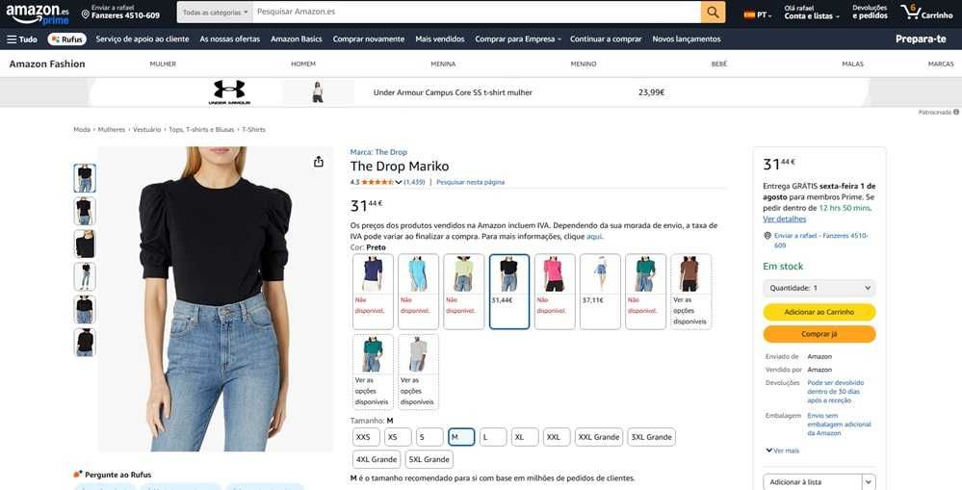Expand Ver mais seller details
Viewport: 962px width, 490px height.
(782, 451)
